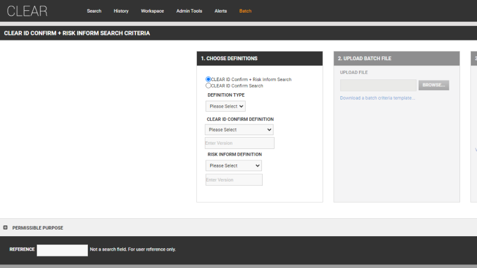The width and height of the screenshot is (477, 268).
Task: Open the Alerts menu
Action: coord(220,11)
